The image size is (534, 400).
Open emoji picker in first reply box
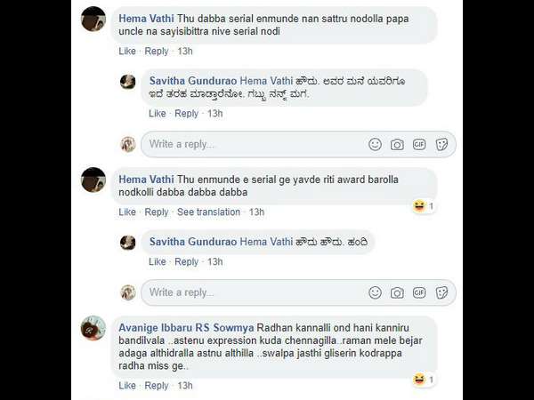(x=375, y=144)
